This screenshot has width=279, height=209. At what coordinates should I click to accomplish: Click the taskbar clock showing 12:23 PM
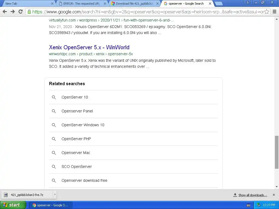point(269,205)
